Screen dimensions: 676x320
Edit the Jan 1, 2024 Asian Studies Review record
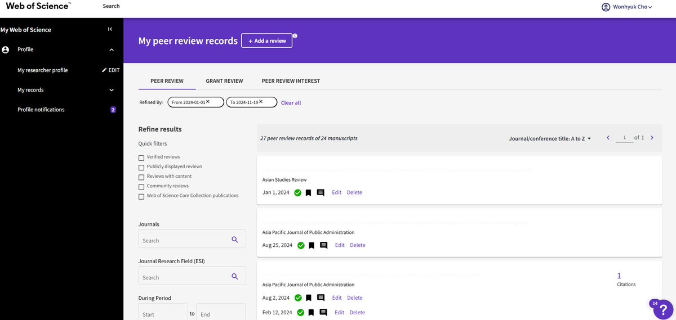tap(336, 192)
